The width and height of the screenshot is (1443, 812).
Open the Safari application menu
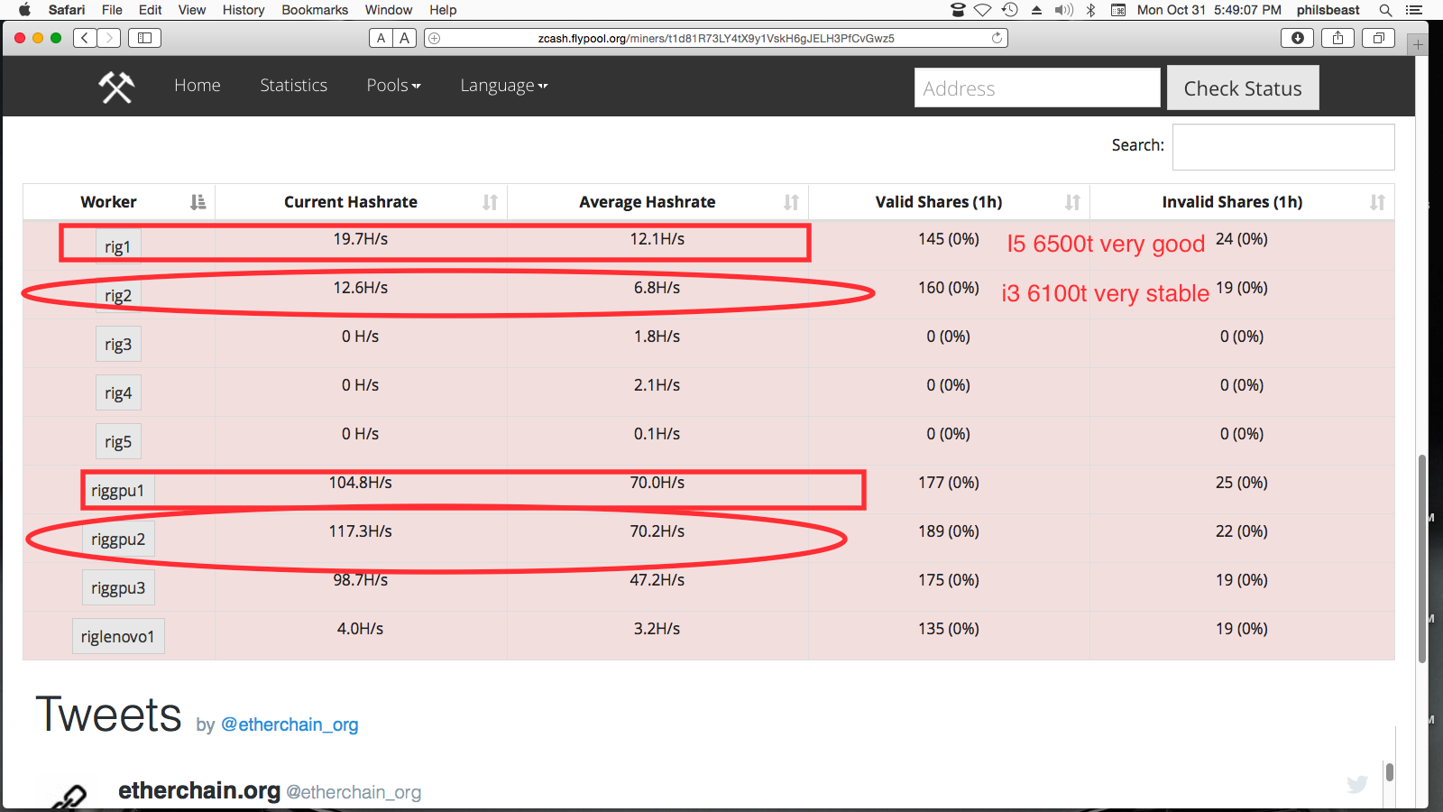[x=67, y=10]
